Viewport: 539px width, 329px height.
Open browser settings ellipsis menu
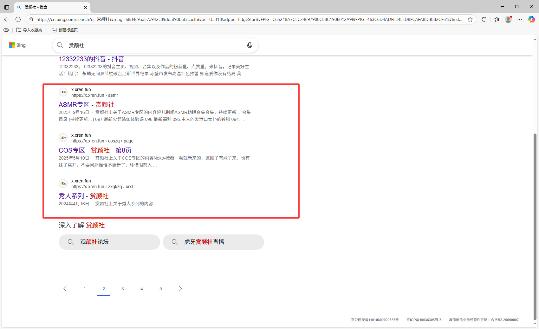tap(520, 19)
